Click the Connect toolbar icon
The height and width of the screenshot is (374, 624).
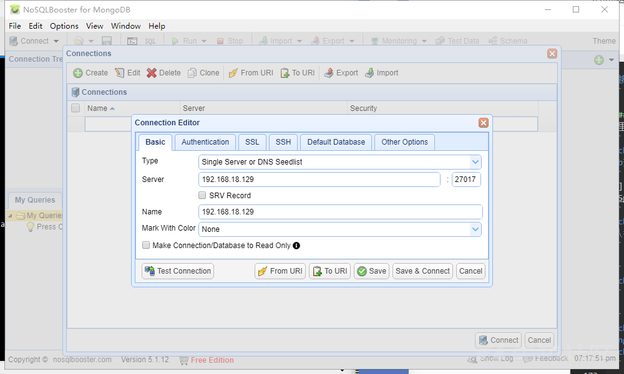coord(14,41)
